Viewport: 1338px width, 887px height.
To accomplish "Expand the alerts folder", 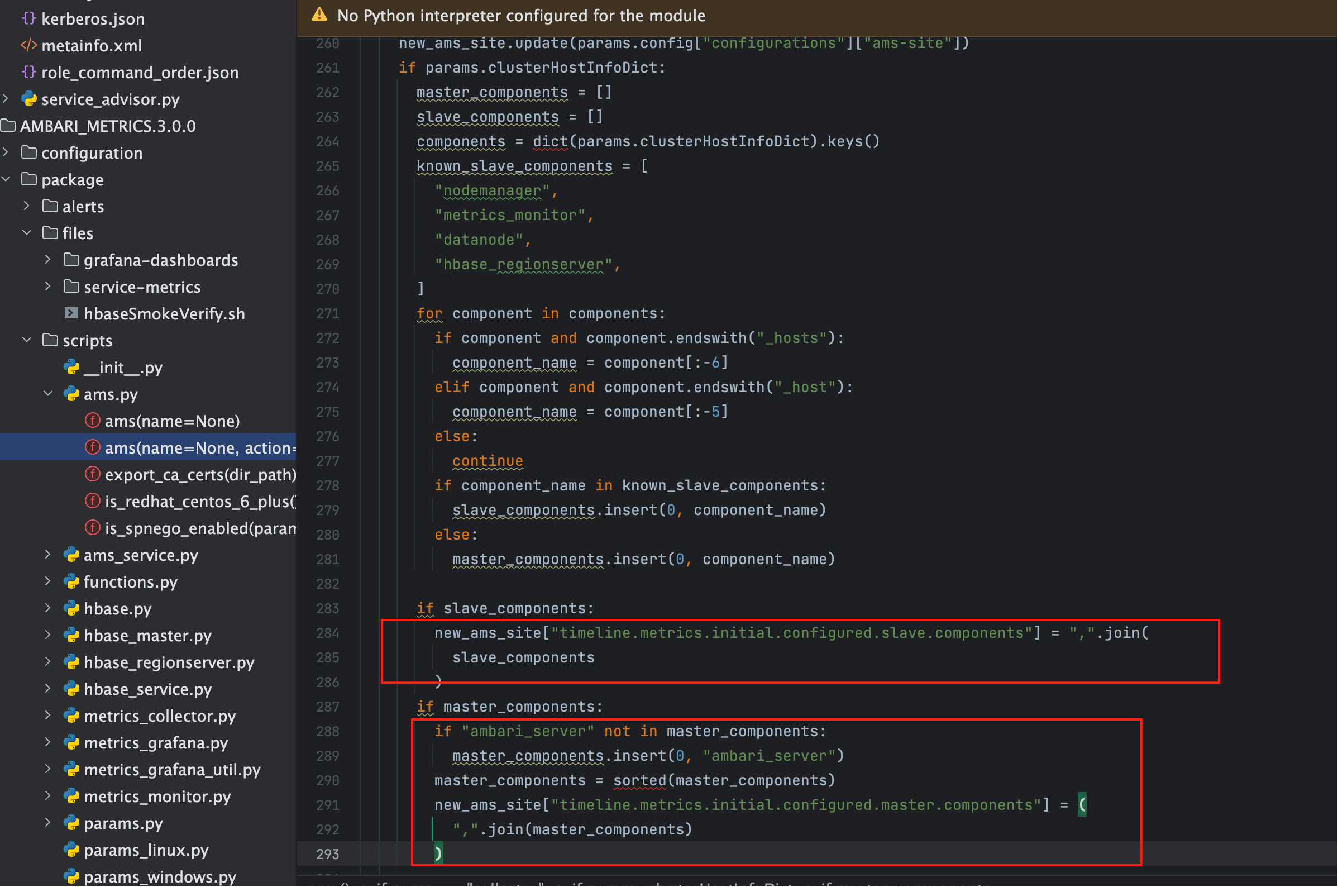I will (x=27, y=207).
